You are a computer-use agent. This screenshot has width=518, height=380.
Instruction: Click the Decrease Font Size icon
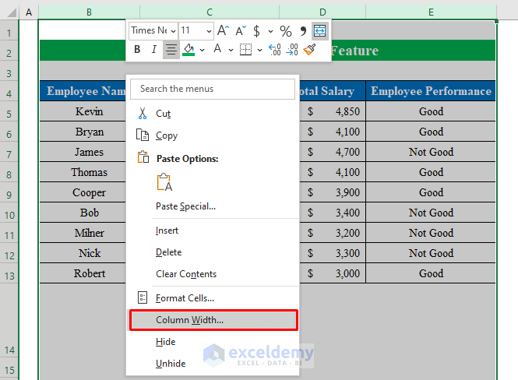pyautogui.click(x=241, y=30)
